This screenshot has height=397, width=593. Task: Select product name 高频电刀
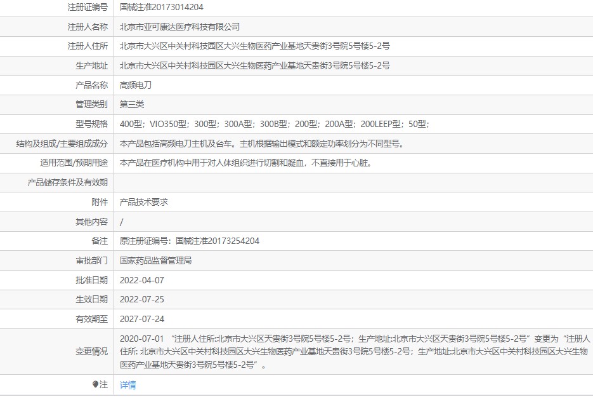coord(136,85)
